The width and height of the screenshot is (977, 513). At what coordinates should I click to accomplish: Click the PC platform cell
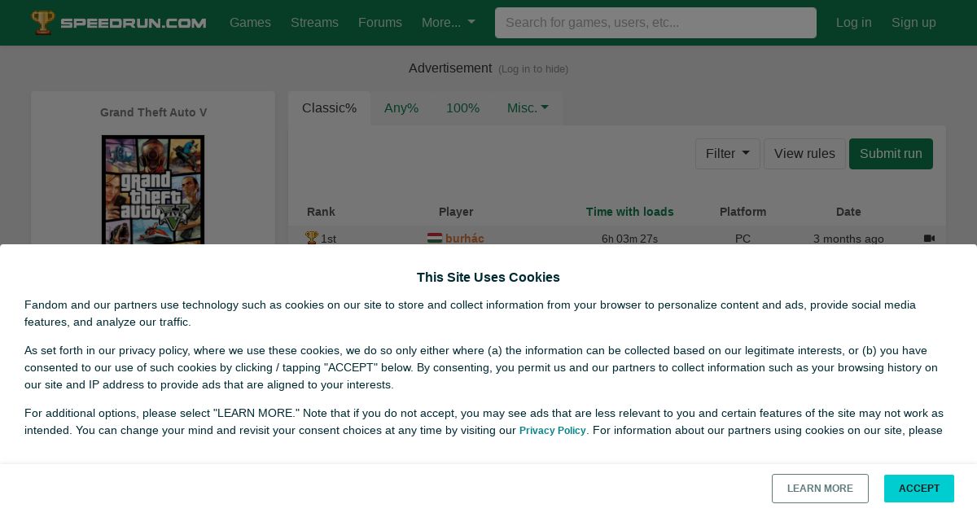coord(743,239)
